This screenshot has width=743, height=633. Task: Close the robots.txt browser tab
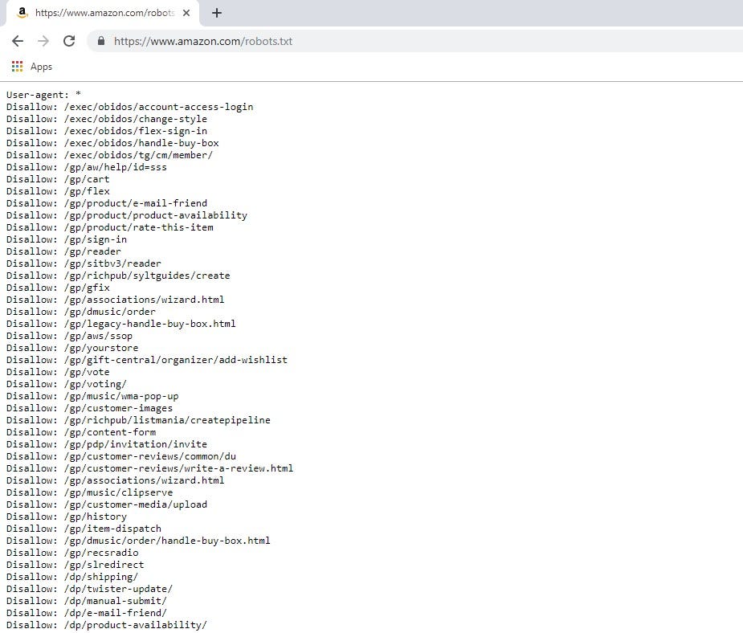pos(188,13)
